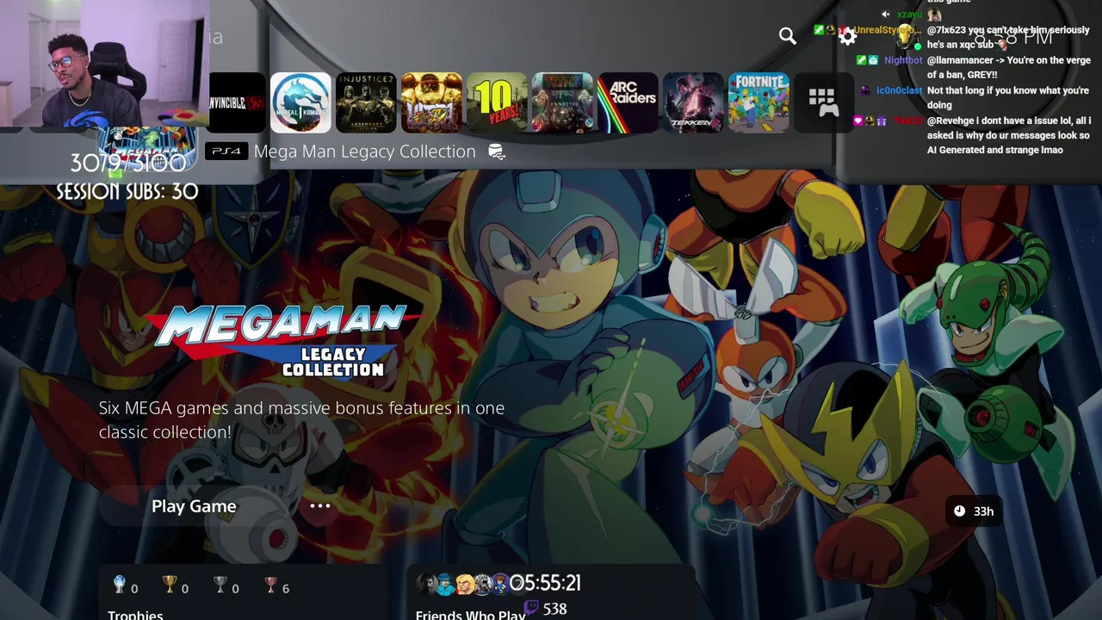Click the silver trophy icon
The width and height of the screenshot is (1102, 620).
pyautogui.click(x=220, y=585)
